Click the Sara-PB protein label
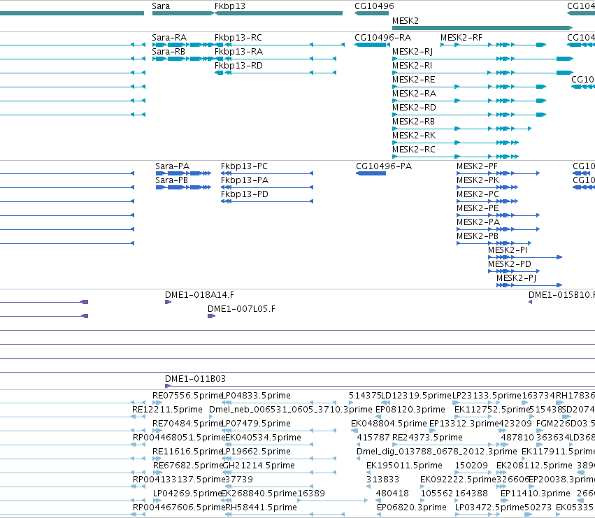This screenshot has height=518, width=595. (171, 180)
